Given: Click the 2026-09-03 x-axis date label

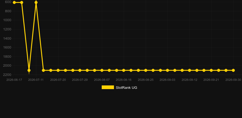Looking at the screenshot, I should coord(168,80).
